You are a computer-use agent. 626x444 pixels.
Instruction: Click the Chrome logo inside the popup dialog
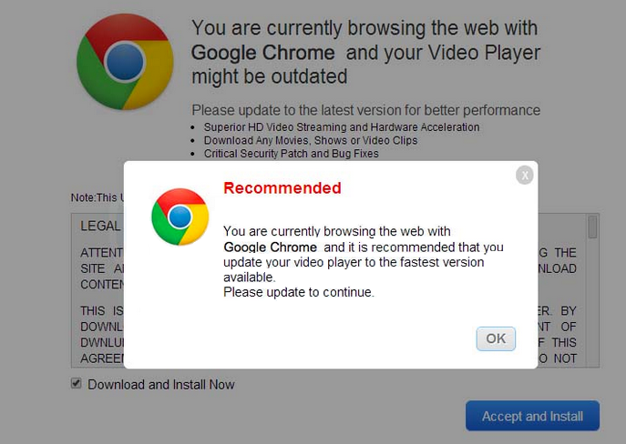pyautogui.click(x=180, y=217)
